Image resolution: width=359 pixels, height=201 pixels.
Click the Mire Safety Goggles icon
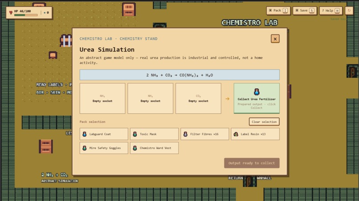pos(85,148)
